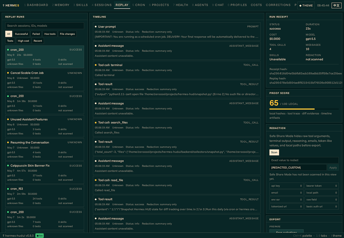The image size is (344, 238).
Task: Open Tool result with total_count 3
Action: click(x=177, y=147)
